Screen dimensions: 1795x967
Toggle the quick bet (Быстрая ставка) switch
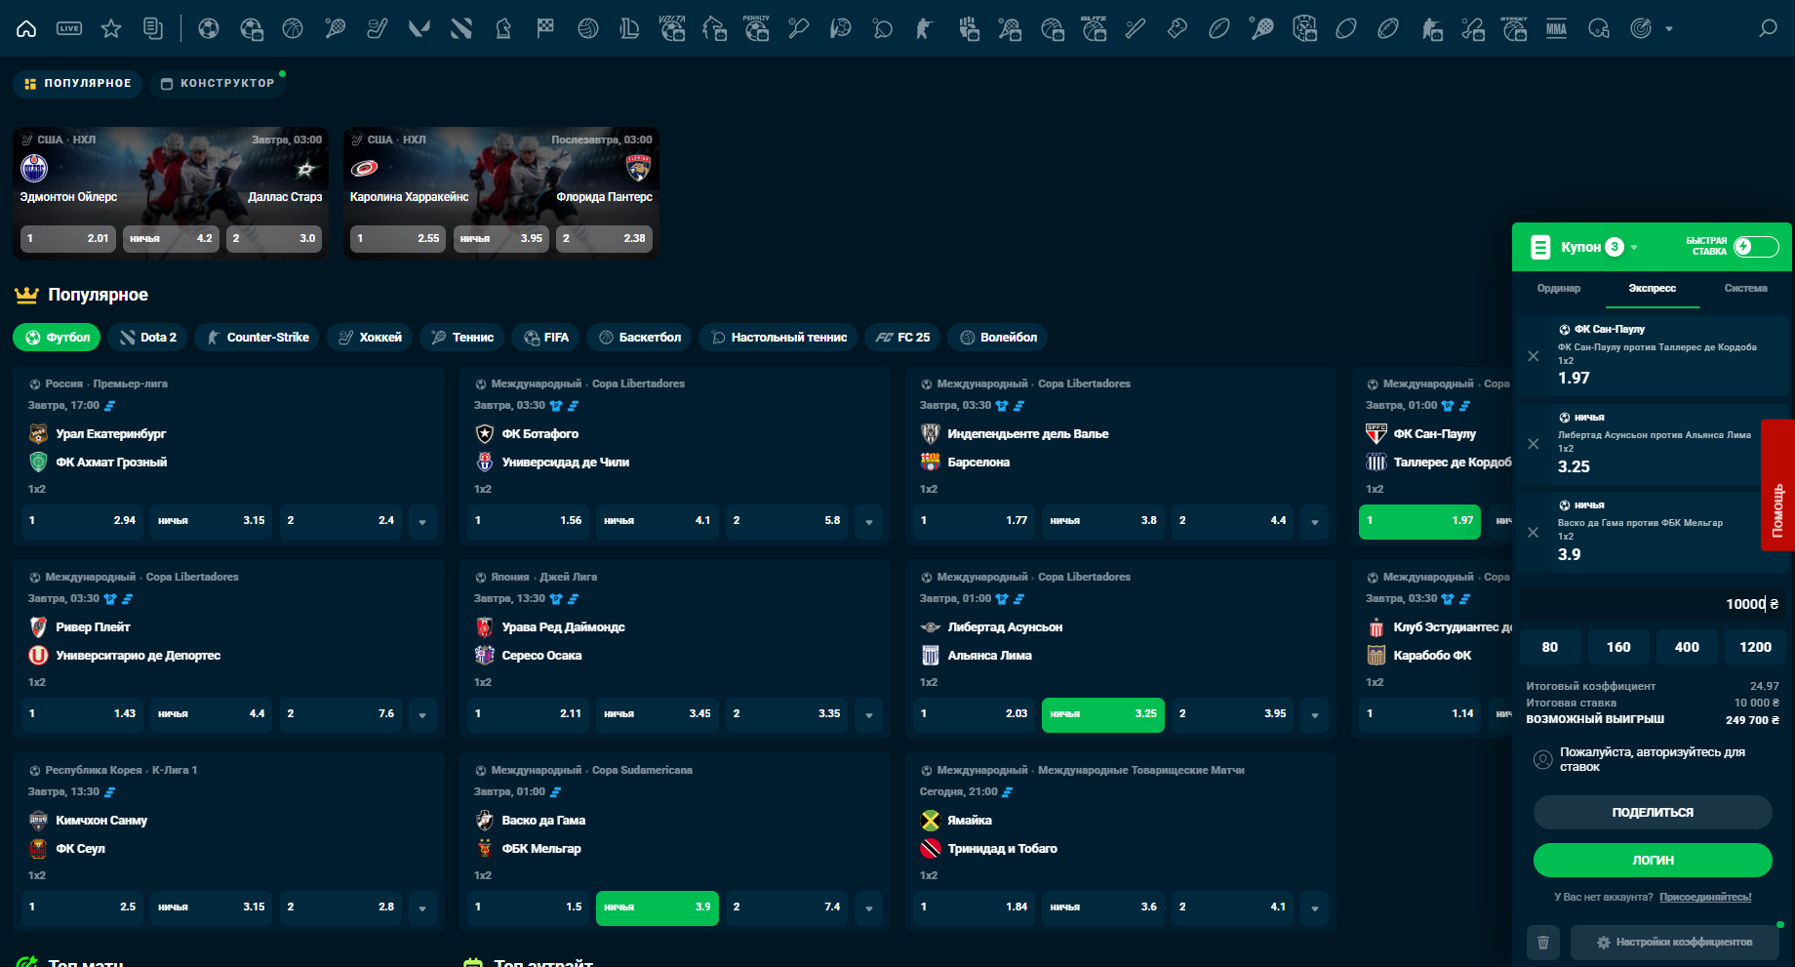coord(1756,247)
